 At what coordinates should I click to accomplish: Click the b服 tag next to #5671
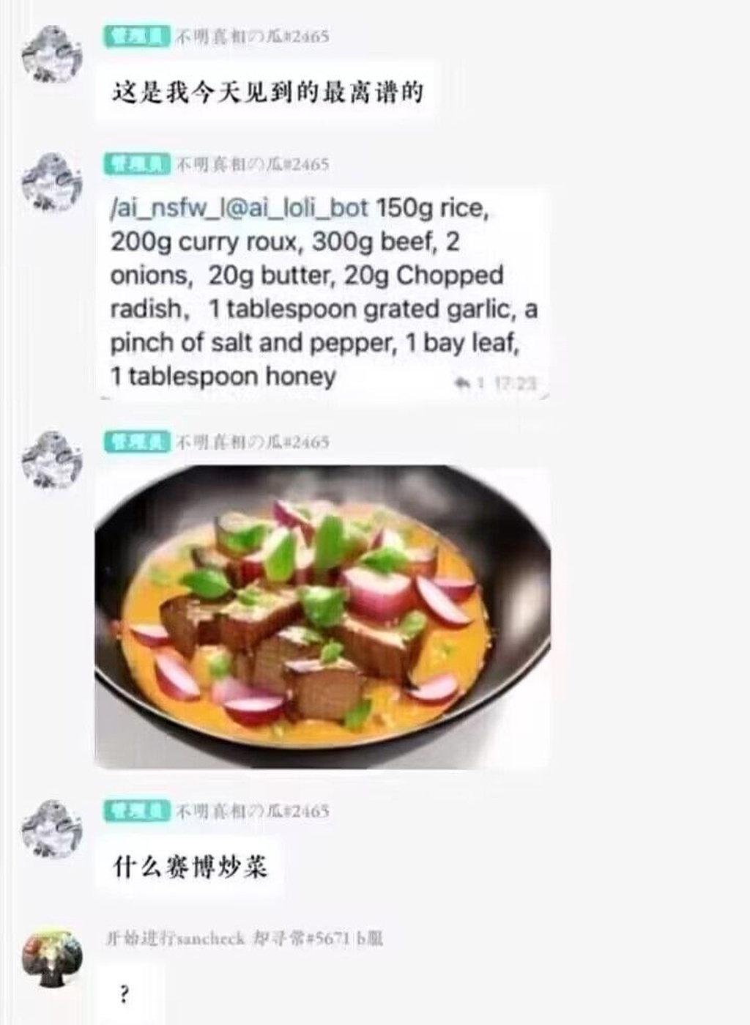tap(371, 939)
